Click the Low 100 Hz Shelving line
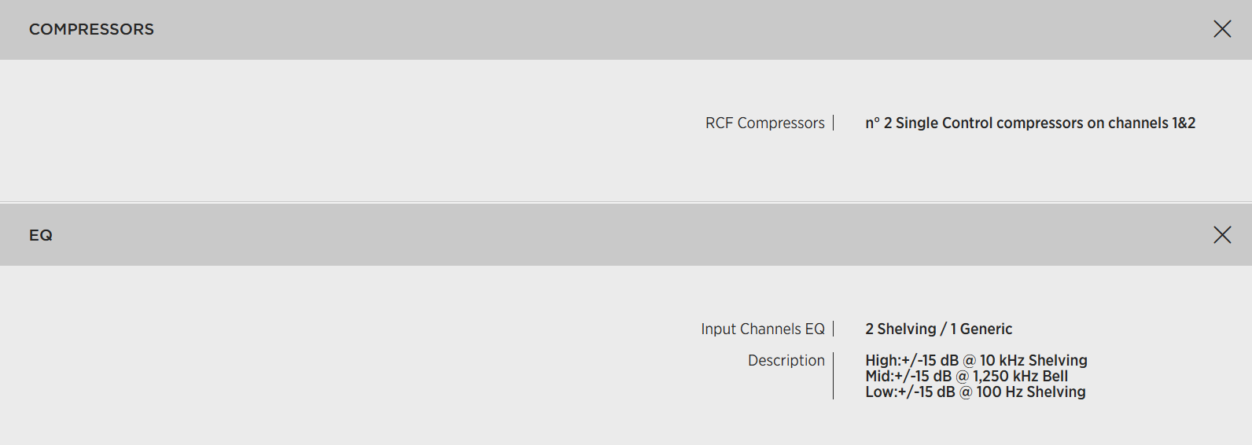This screenshot has height=445, width=1252. 975,392
